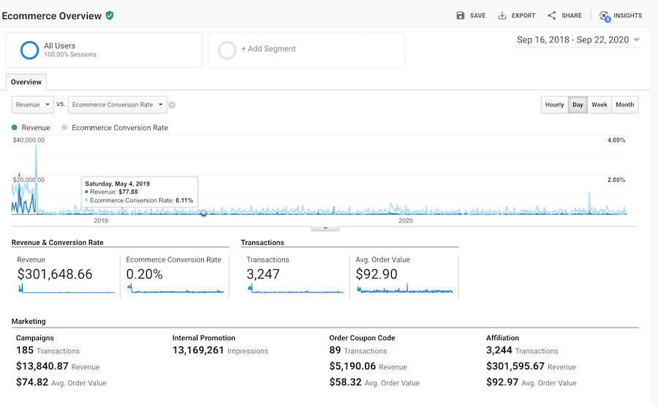
Task: Open the Ecommerce Conversion Rate metric dropdown
Action: coord(117,105)
